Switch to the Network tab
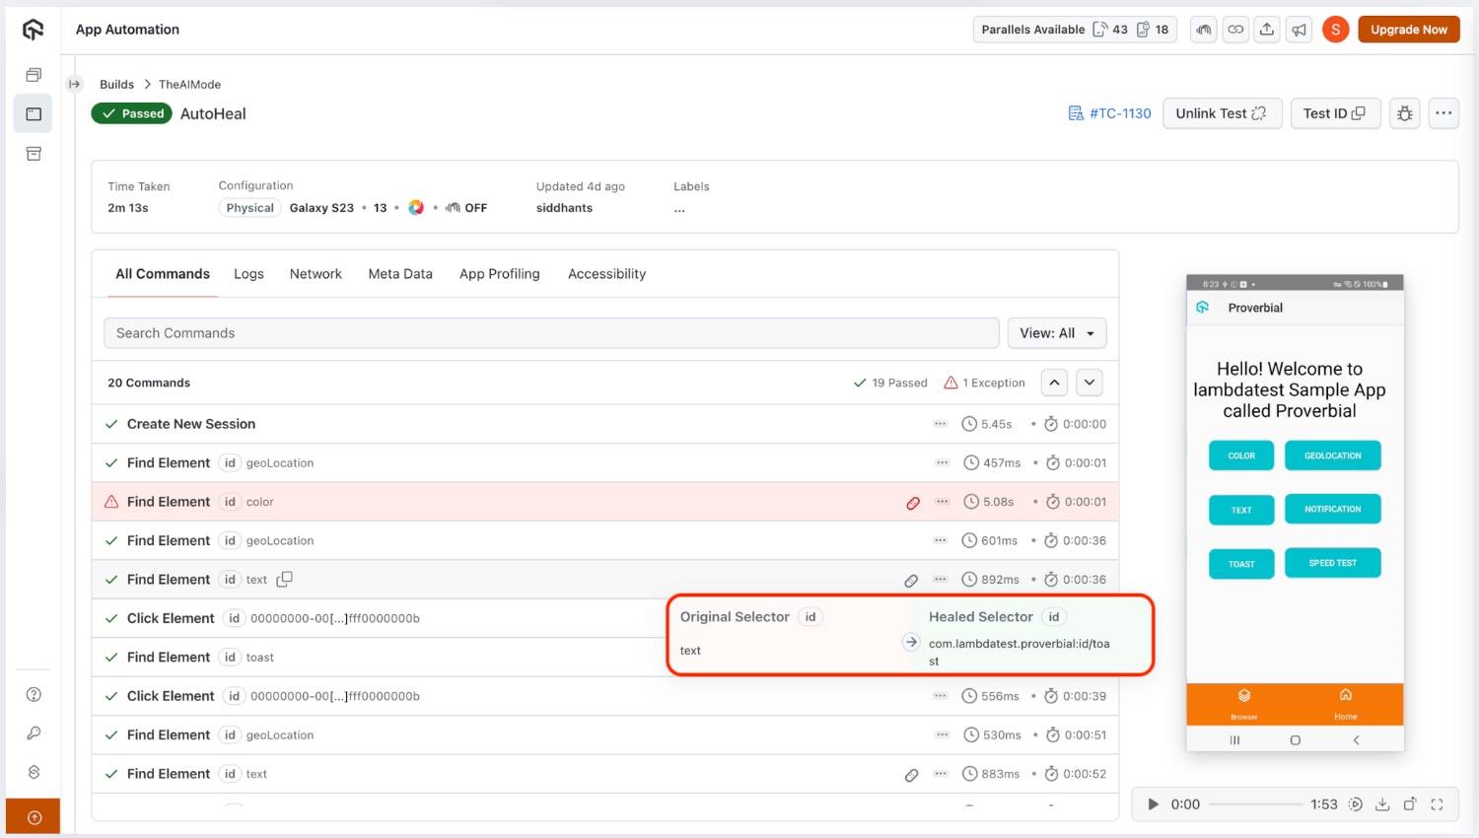This screenshot has width=1479, height=838. pyautogui.click(x=316, y=274)
